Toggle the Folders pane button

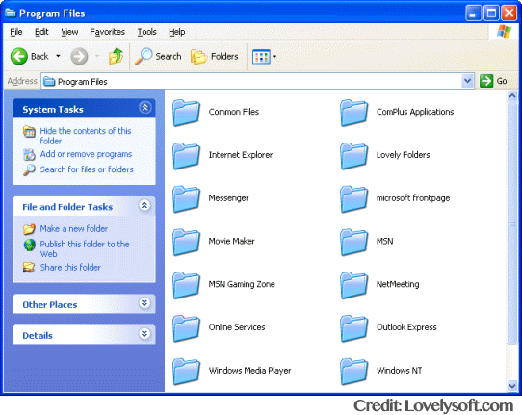[x=215, y=56]
